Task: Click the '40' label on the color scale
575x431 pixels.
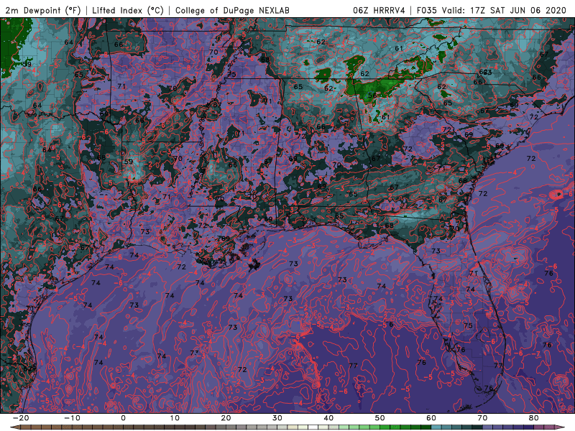Action: point(328,418)
